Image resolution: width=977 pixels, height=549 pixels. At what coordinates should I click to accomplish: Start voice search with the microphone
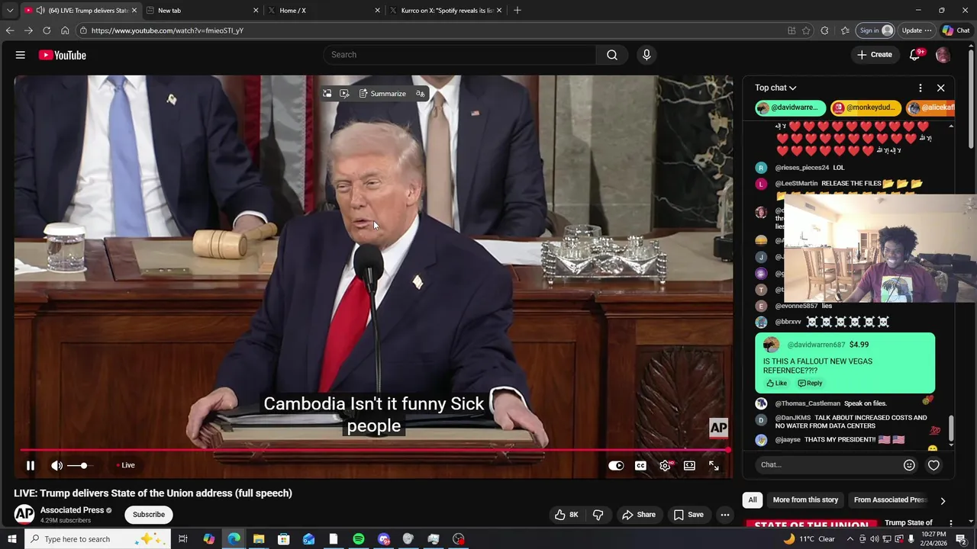click(646, 55)
